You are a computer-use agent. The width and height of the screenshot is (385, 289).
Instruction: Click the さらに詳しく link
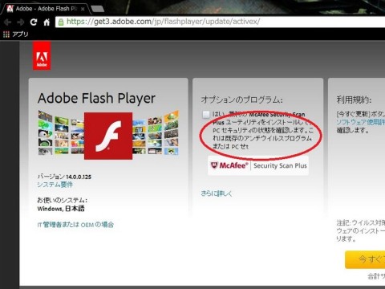(217, 193)
